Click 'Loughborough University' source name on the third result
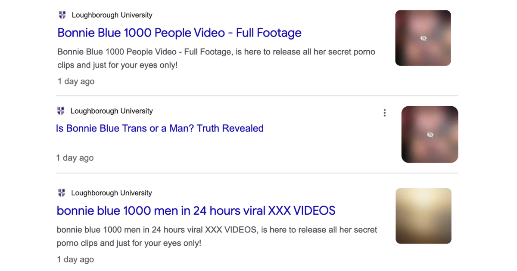Screen dimensions: 517x271 point(112,193)
